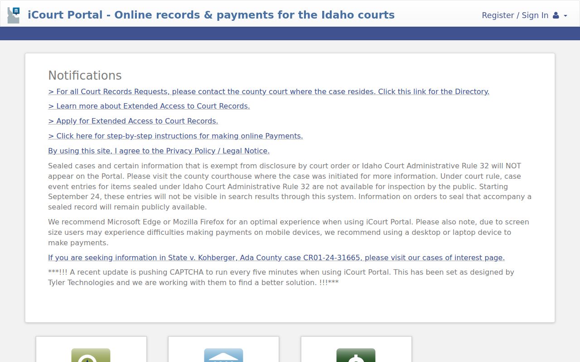Open the blue courthouse building tile icon
The height and width of the screenshot is (362, 580).
(223, 355)
